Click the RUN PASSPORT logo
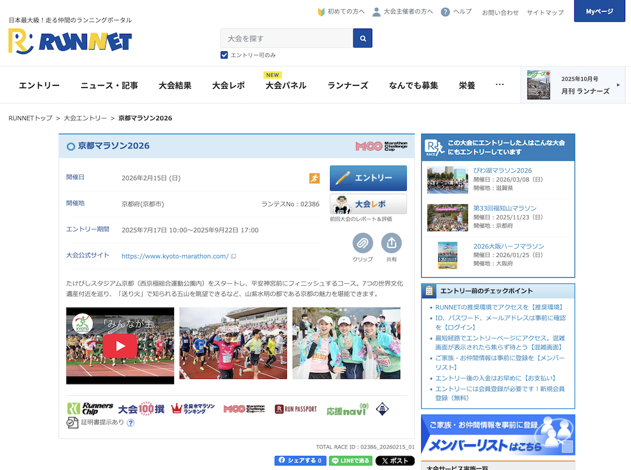Image resolution: width=631 pixels, height=470 pixels. (296, 409)
